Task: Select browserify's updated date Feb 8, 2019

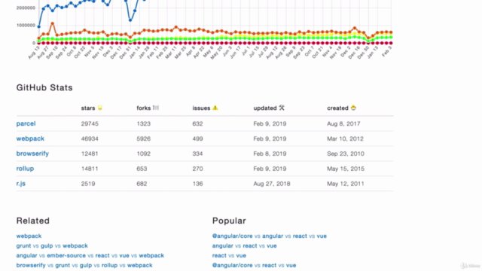Action: (x=270, y=154)
